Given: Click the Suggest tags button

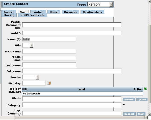Looking at the screenshot, I should click(129, 114).
